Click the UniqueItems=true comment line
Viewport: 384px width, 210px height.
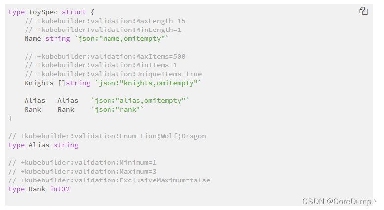(113, 74)
